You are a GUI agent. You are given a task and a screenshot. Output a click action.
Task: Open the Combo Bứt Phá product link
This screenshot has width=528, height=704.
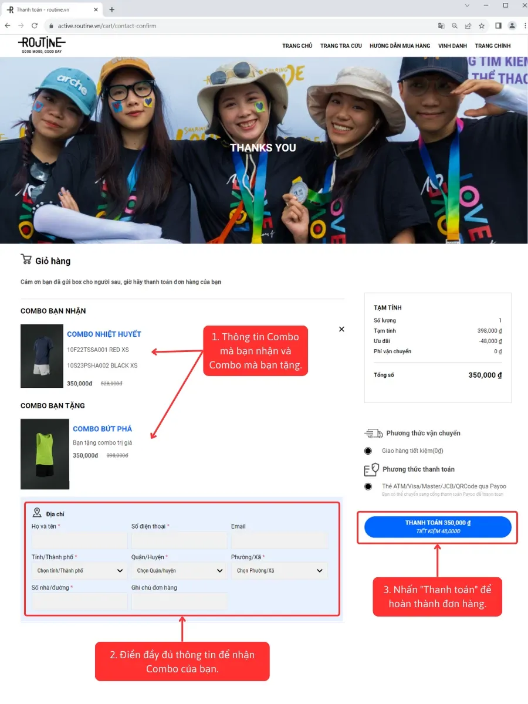tap(102, 429)
